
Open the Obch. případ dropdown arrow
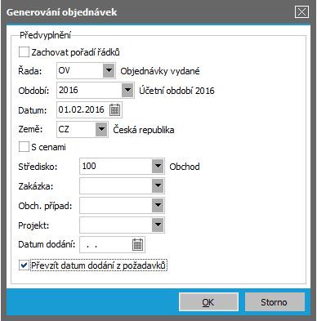point(158,206)
